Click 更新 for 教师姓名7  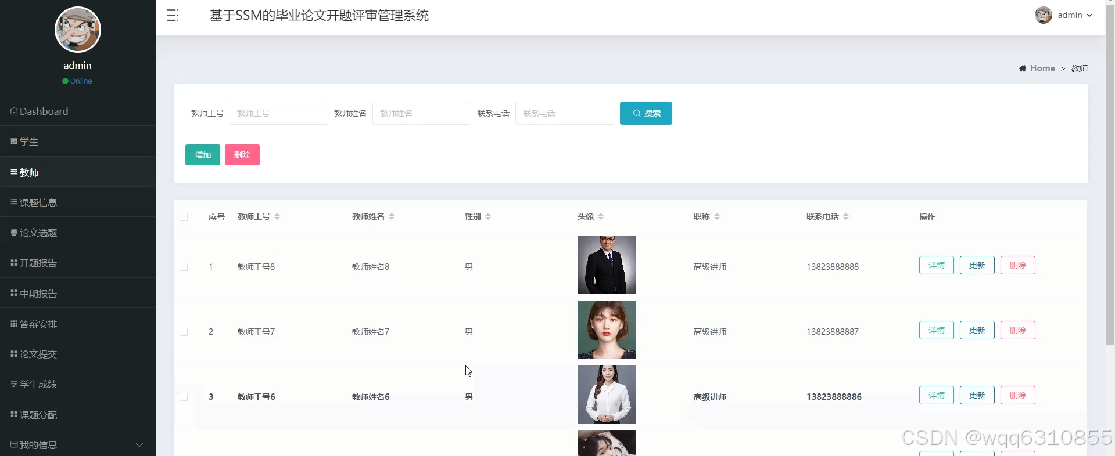[x=977, y=330]
